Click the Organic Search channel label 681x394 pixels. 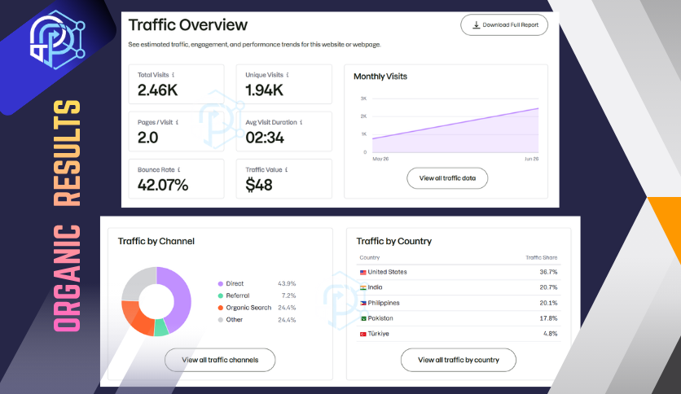point(248,308)
